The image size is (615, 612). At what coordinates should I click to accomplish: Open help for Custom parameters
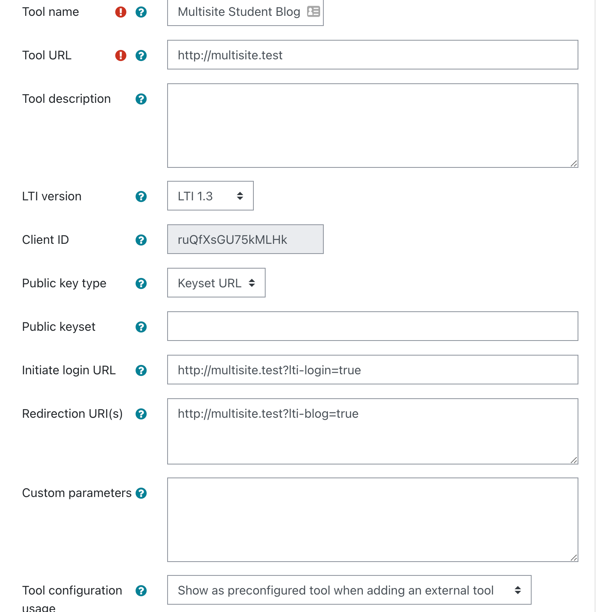pos(141,493)
